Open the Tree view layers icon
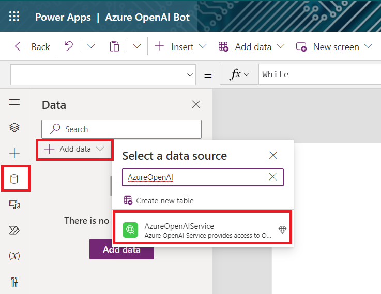 (x=14, y=127)
